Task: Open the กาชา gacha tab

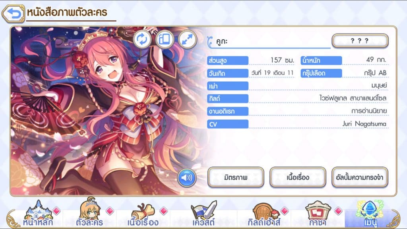Action: (x=318, y=214)
